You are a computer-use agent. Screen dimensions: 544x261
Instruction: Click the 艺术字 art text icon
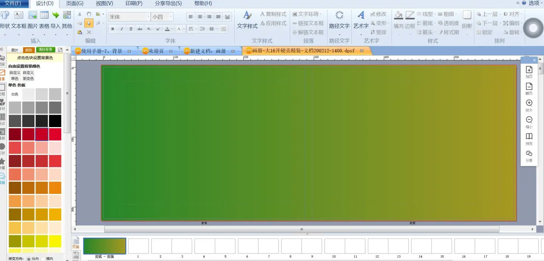coord(361,15)
